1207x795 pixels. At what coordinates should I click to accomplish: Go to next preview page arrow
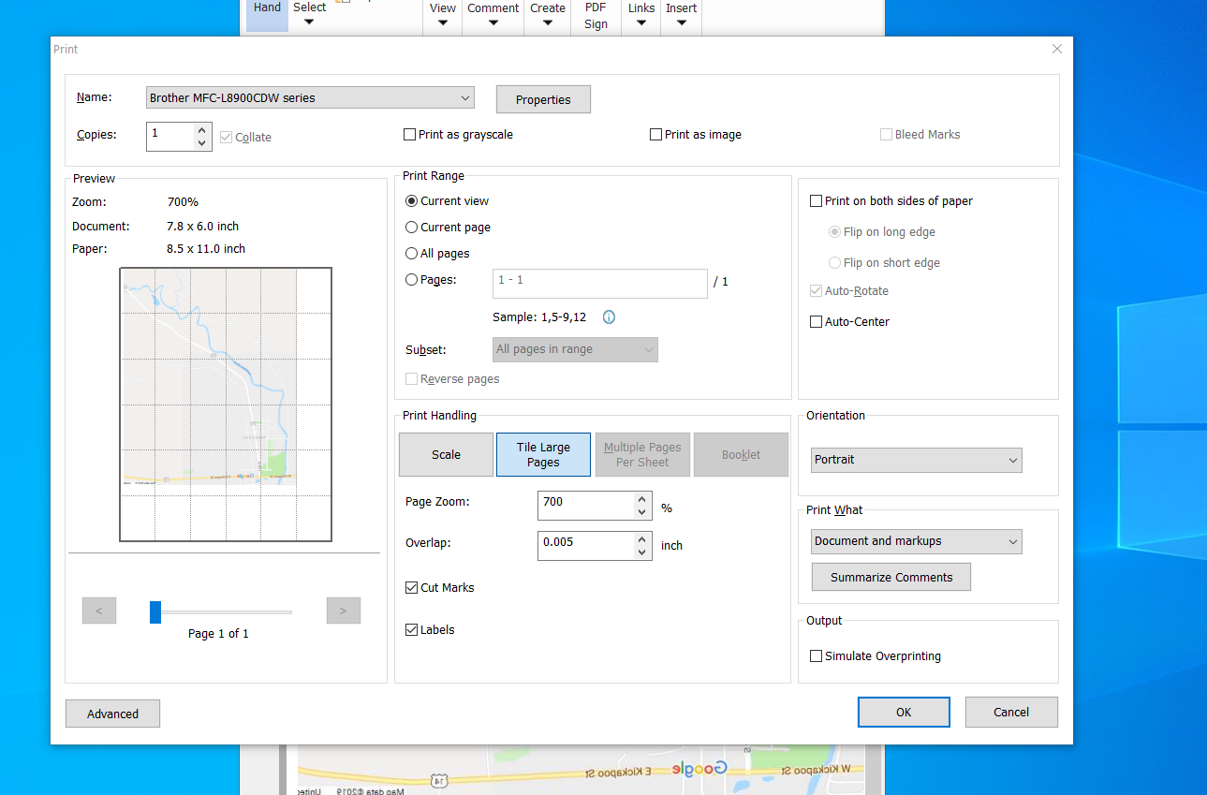coord(344,611)
